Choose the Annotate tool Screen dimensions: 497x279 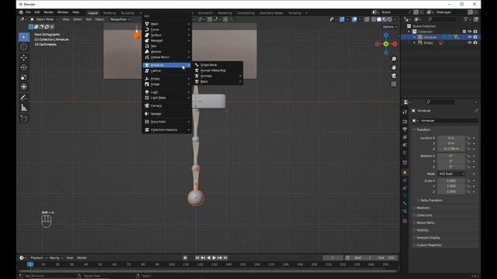point(24,98)
